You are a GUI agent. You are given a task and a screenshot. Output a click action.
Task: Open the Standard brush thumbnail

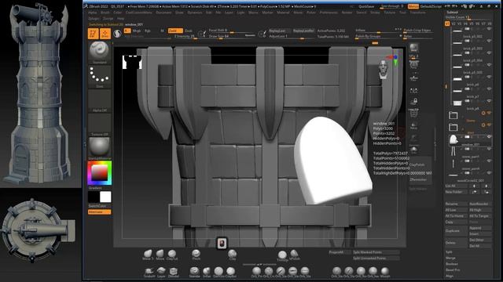coord(100,52)
